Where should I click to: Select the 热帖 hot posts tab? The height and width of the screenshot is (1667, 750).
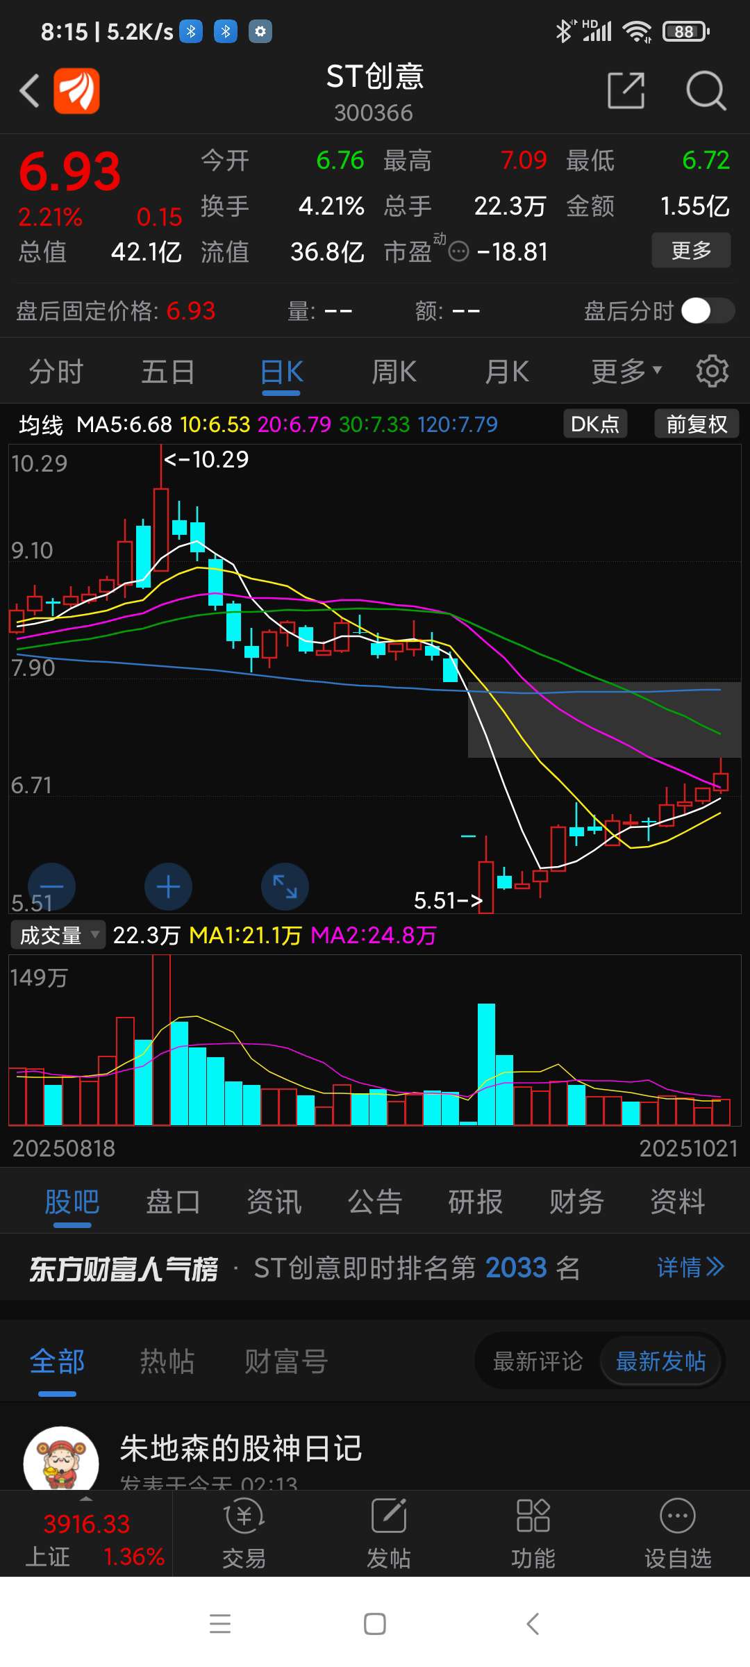coord(167,1361)
